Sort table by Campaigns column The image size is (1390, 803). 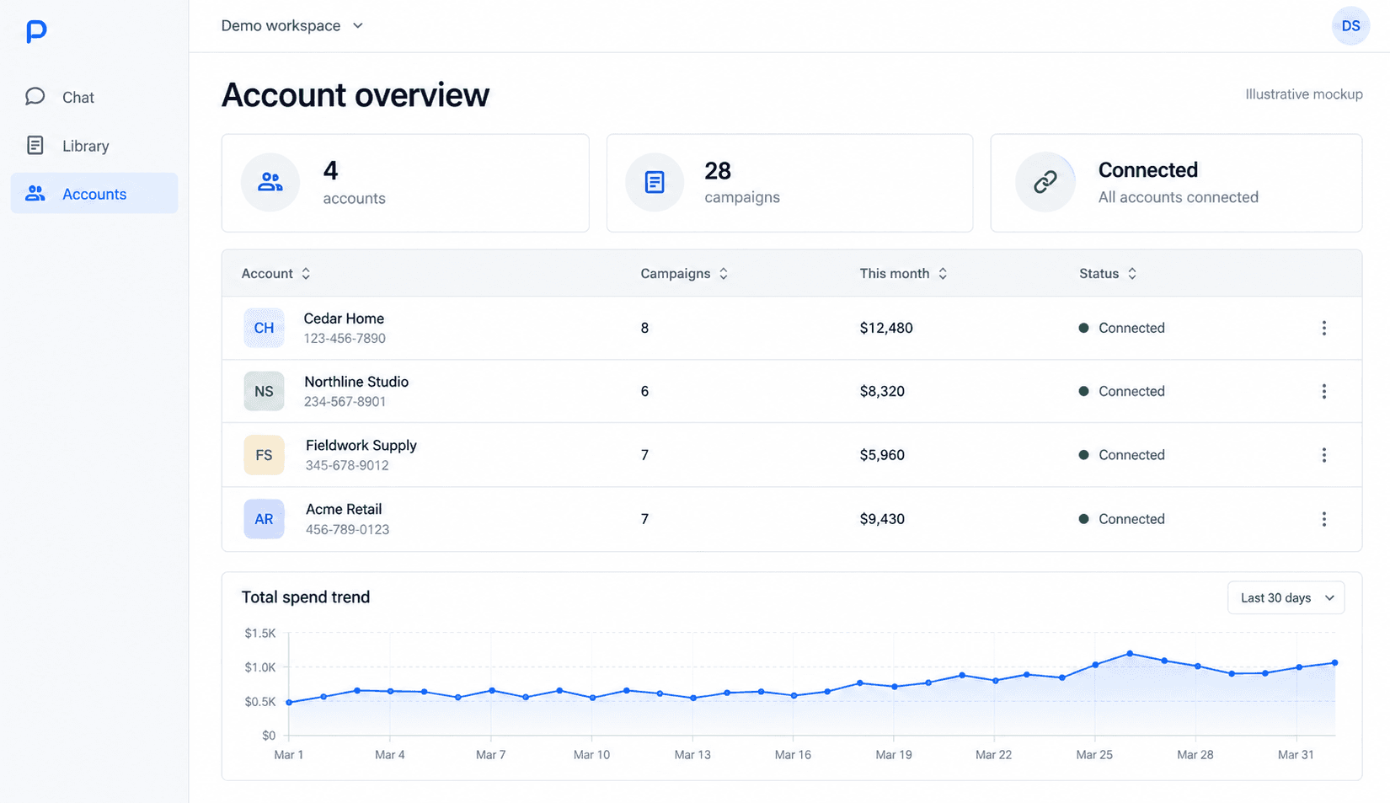pos(684,273)
